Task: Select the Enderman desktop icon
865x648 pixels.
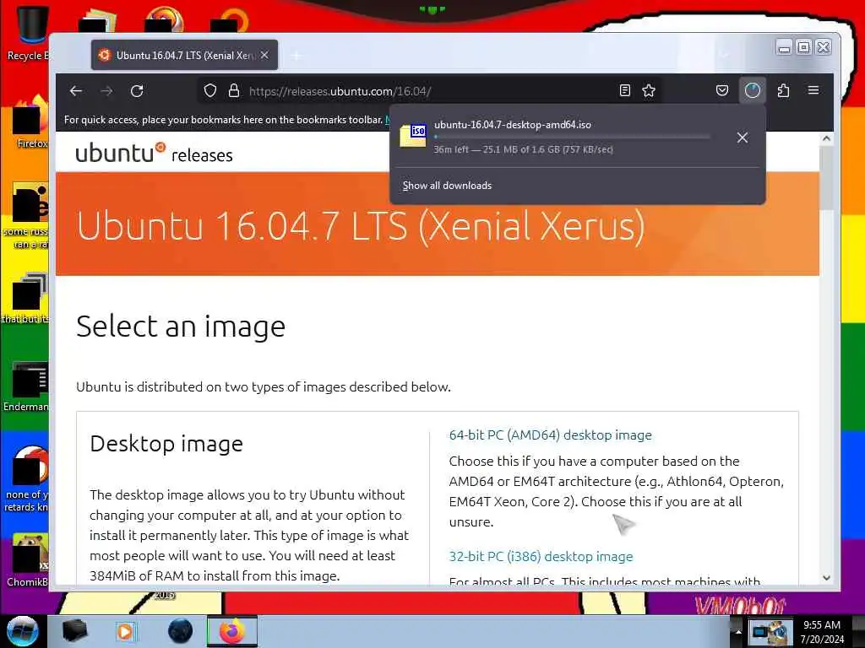Action: point(26,386)
